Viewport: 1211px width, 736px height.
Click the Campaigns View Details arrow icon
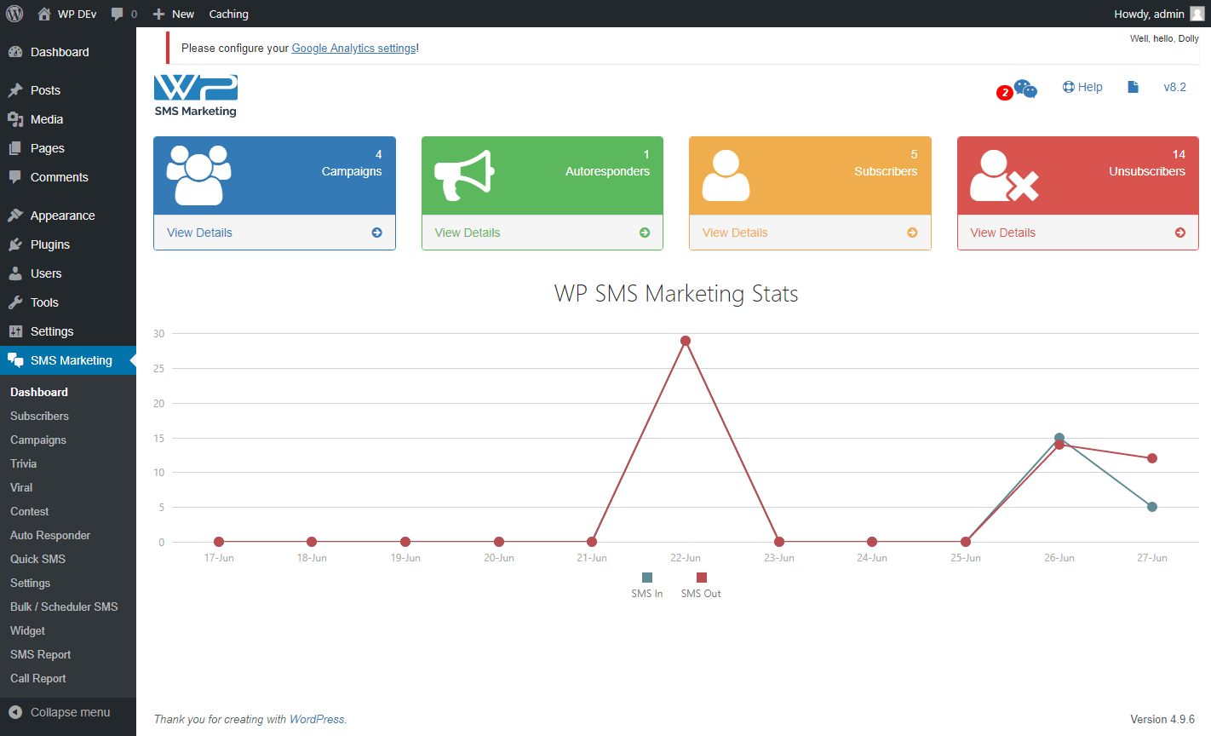(376, 233)
